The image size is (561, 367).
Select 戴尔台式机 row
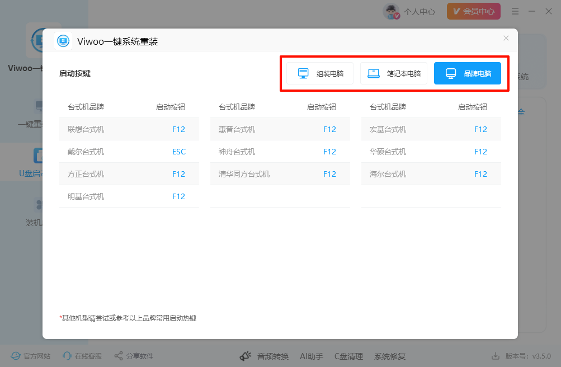point(129,152)
